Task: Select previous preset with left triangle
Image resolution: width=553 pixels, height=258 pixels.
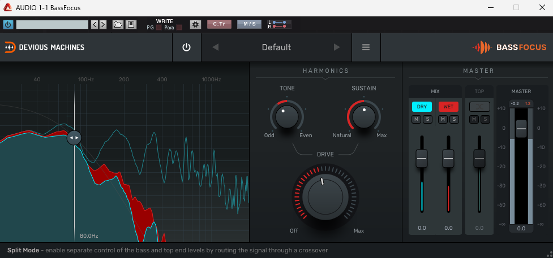Action: point(216,47)
